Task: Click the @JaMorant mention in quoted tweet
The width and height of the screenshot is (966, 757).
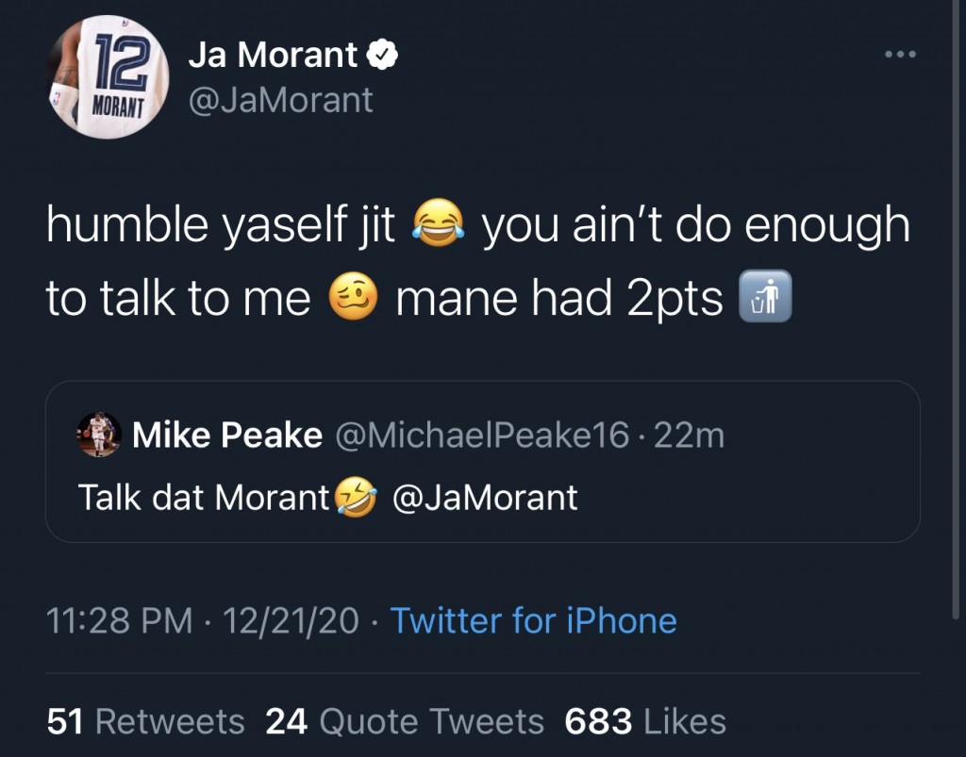Action: click(484, 497)
